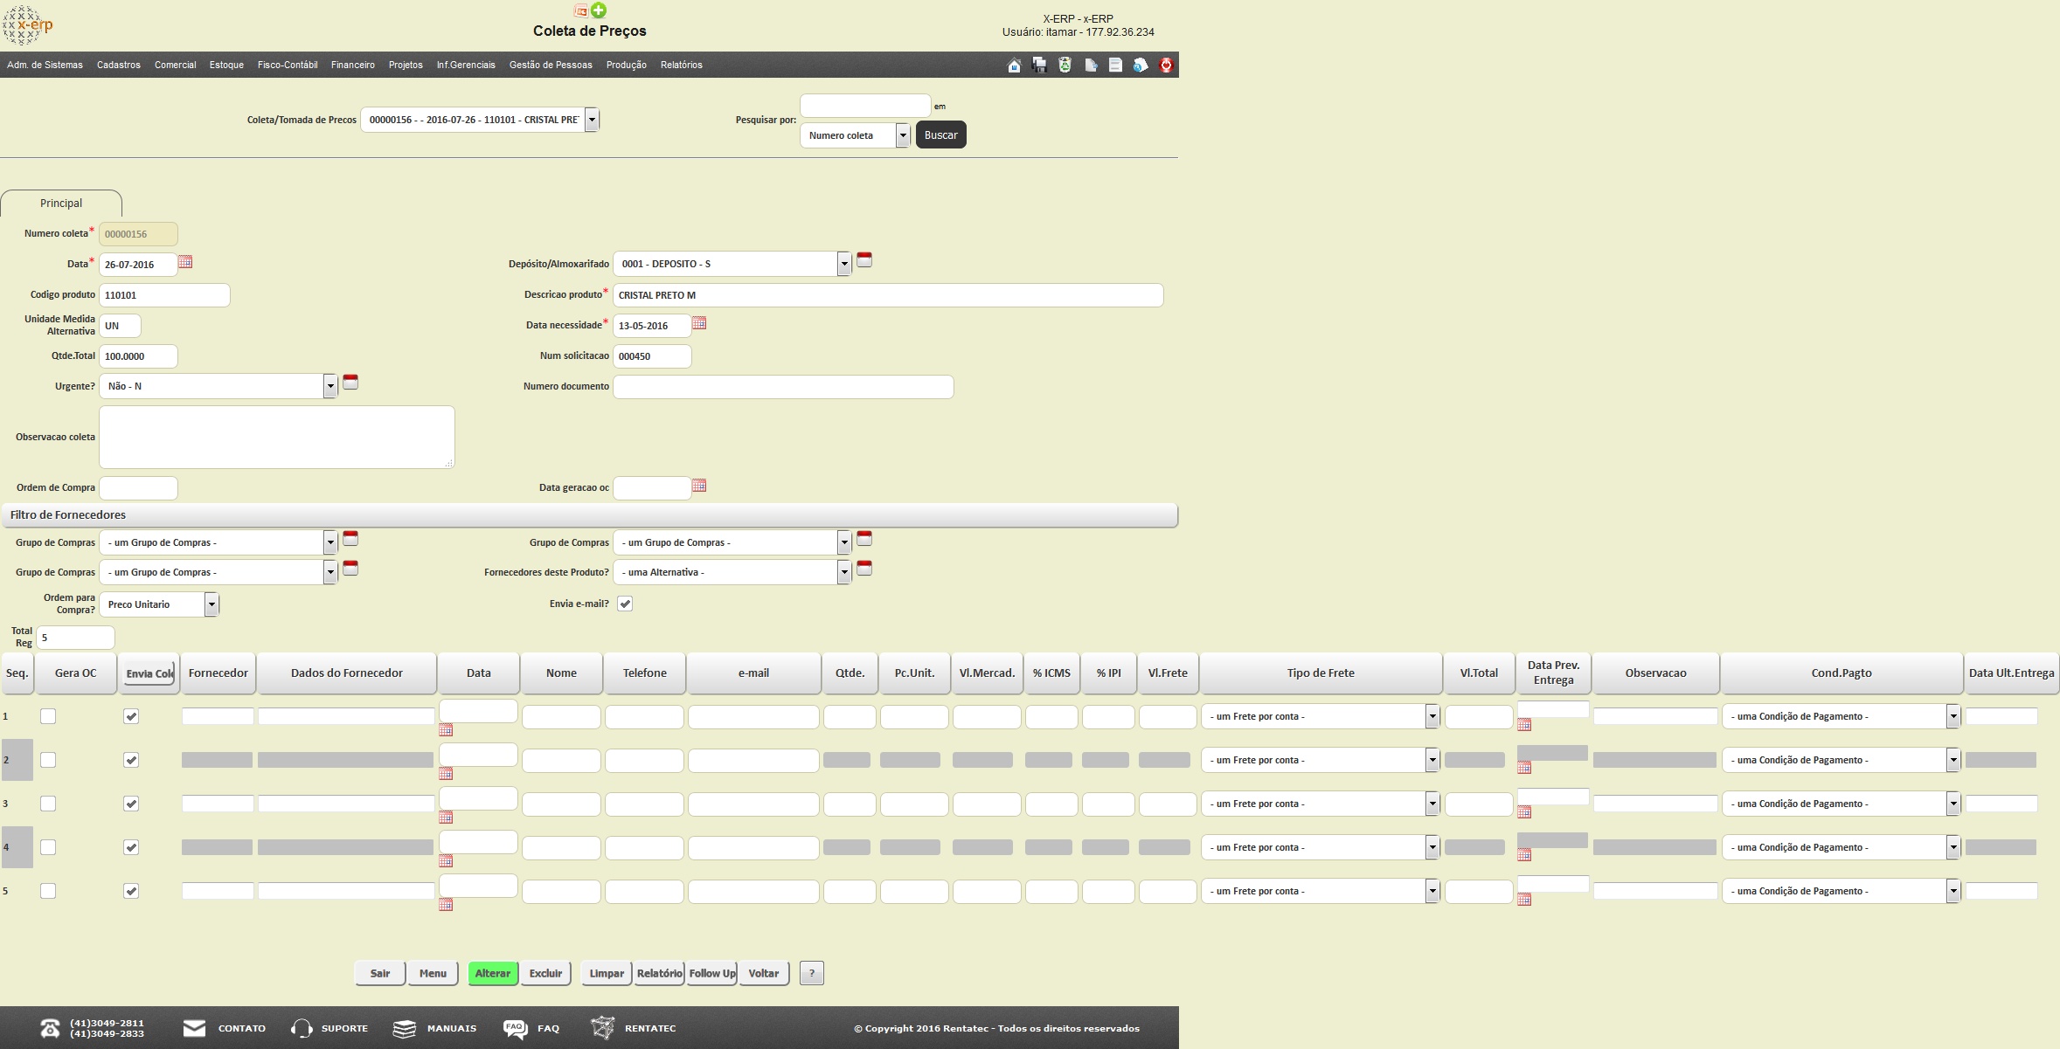Viewport: 2060px width, 1049px height.
Task: Open the Numero coleta search-type dropdown
Action: coord(855,135)
